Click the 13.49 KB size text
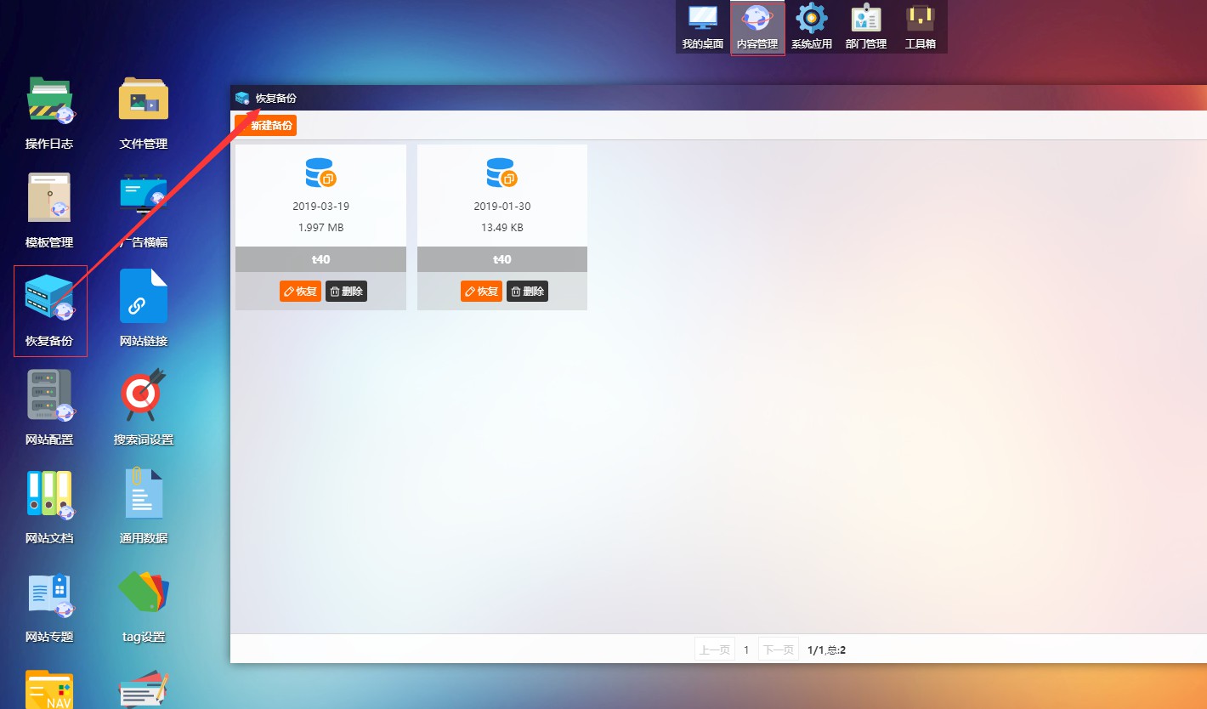The height and width of the screenshot is (709, 1207). click(x=502, y=228)
